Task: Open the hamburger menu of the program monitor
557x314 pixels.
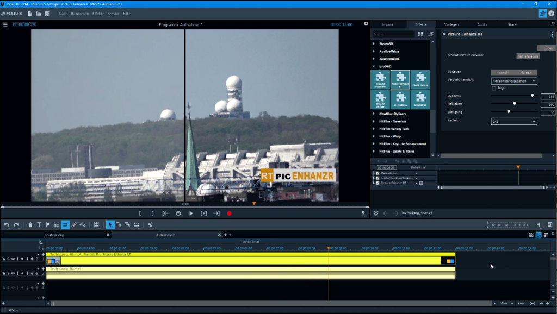Action: [x=5, y=24]
